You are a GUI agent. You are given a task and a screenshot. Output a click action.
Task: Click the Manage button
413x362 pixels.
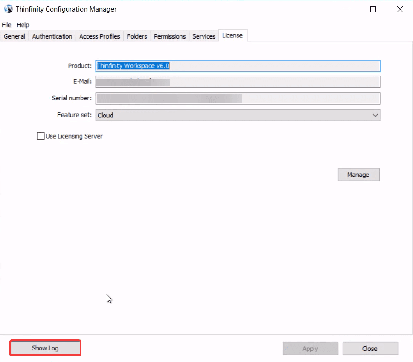tap(359, 174)
